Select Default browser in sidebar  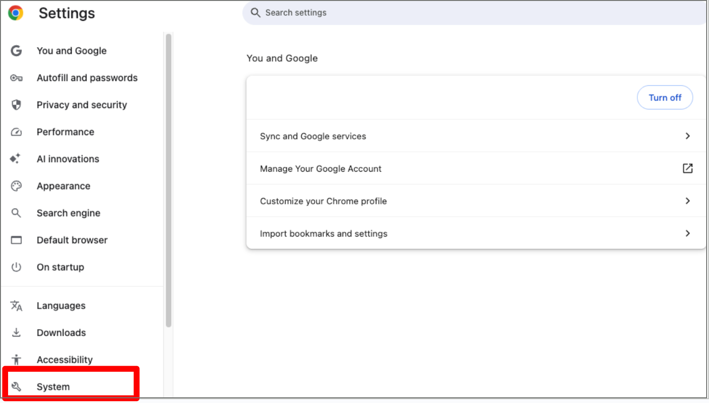point(72,240)
